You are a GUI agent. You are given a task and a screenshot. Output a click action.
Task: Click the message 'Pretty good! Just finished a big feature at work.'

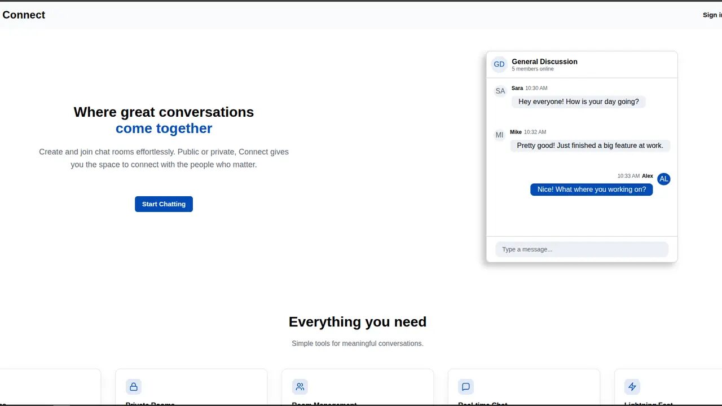(x=590, y=145)
